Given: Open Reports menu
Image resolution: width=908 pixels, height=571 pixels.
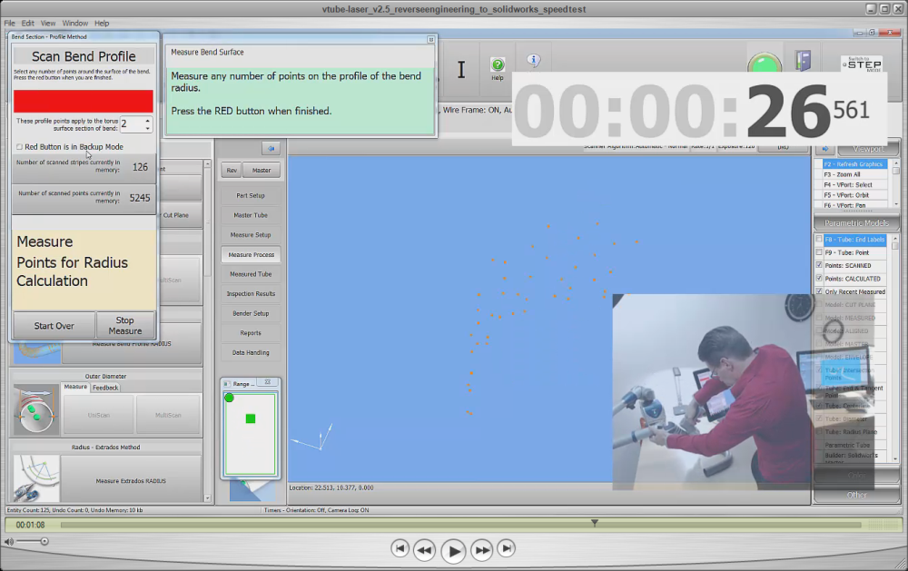Looking at the screenshot, I should click(251, 333).
